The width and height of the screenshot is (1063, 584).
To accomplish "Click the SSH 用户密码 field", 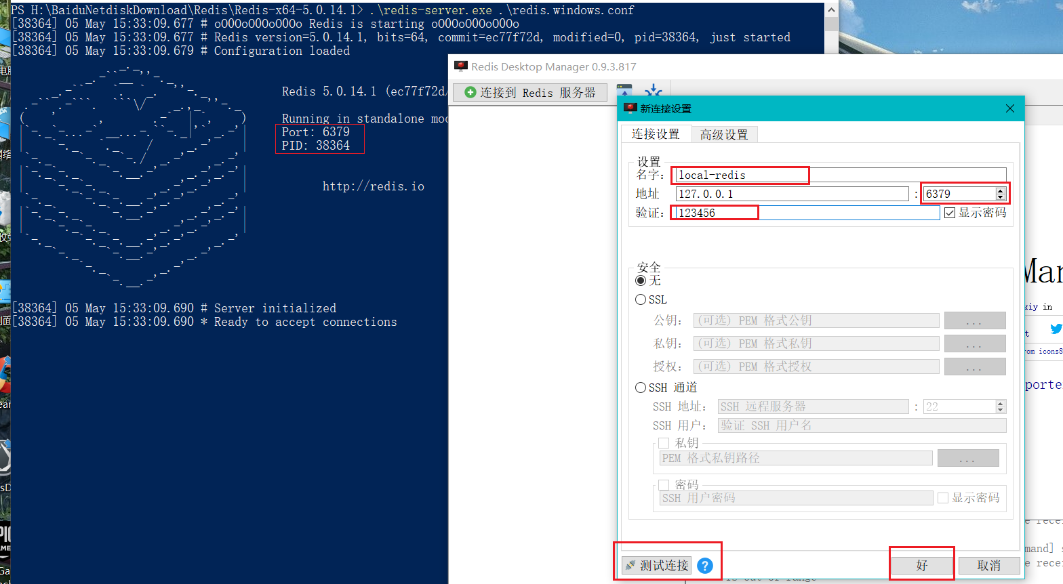I will point(797,498).
